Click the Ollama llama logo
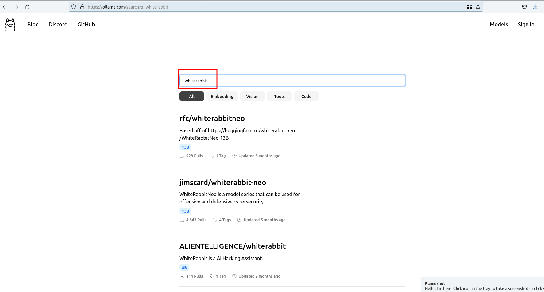544x292 pixels. 10,25
